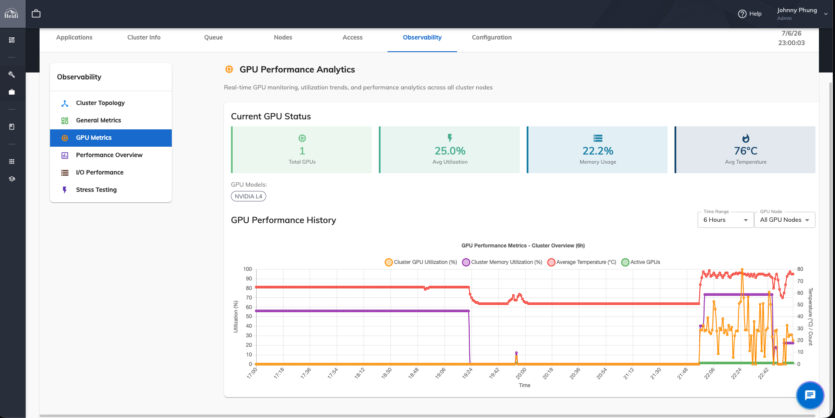The image size is (835, 418).
Task: Open Performance Overview page
Action: pos(111,155)
